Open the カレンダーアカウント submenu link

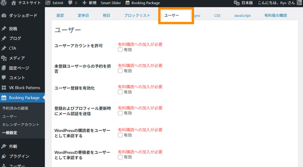coord(21,125)
